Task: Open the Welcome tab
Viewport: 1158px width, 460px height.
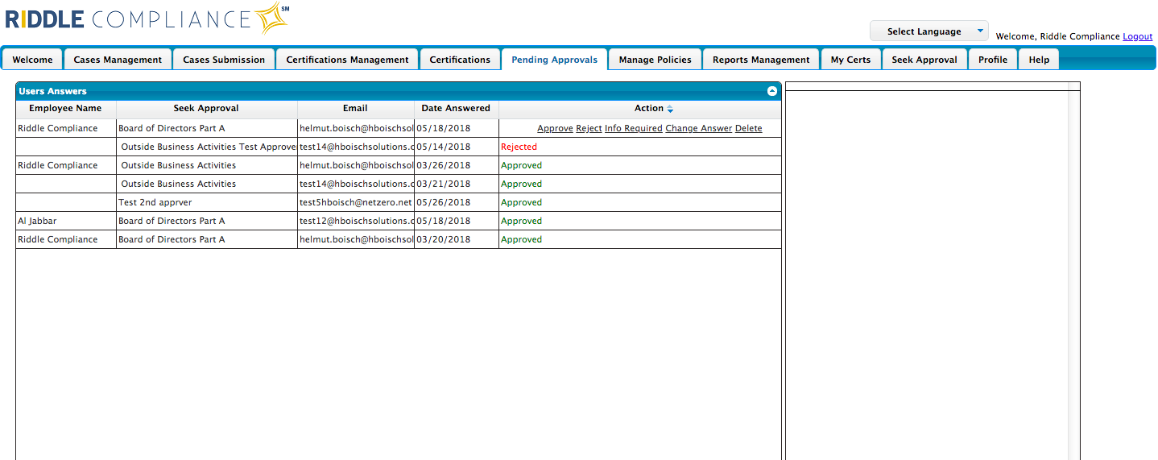Action: 32,60
